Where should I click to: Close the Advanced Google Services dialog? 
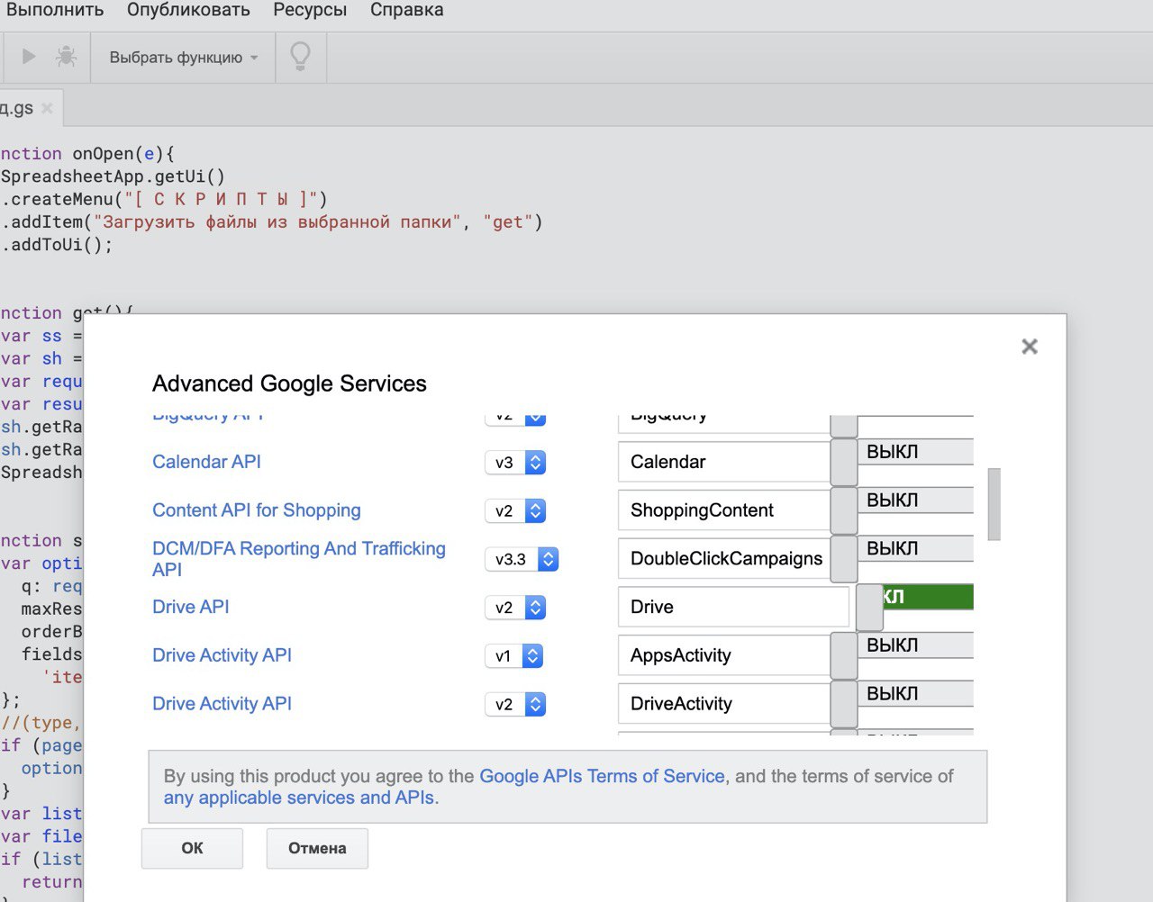click(1030, 347)
